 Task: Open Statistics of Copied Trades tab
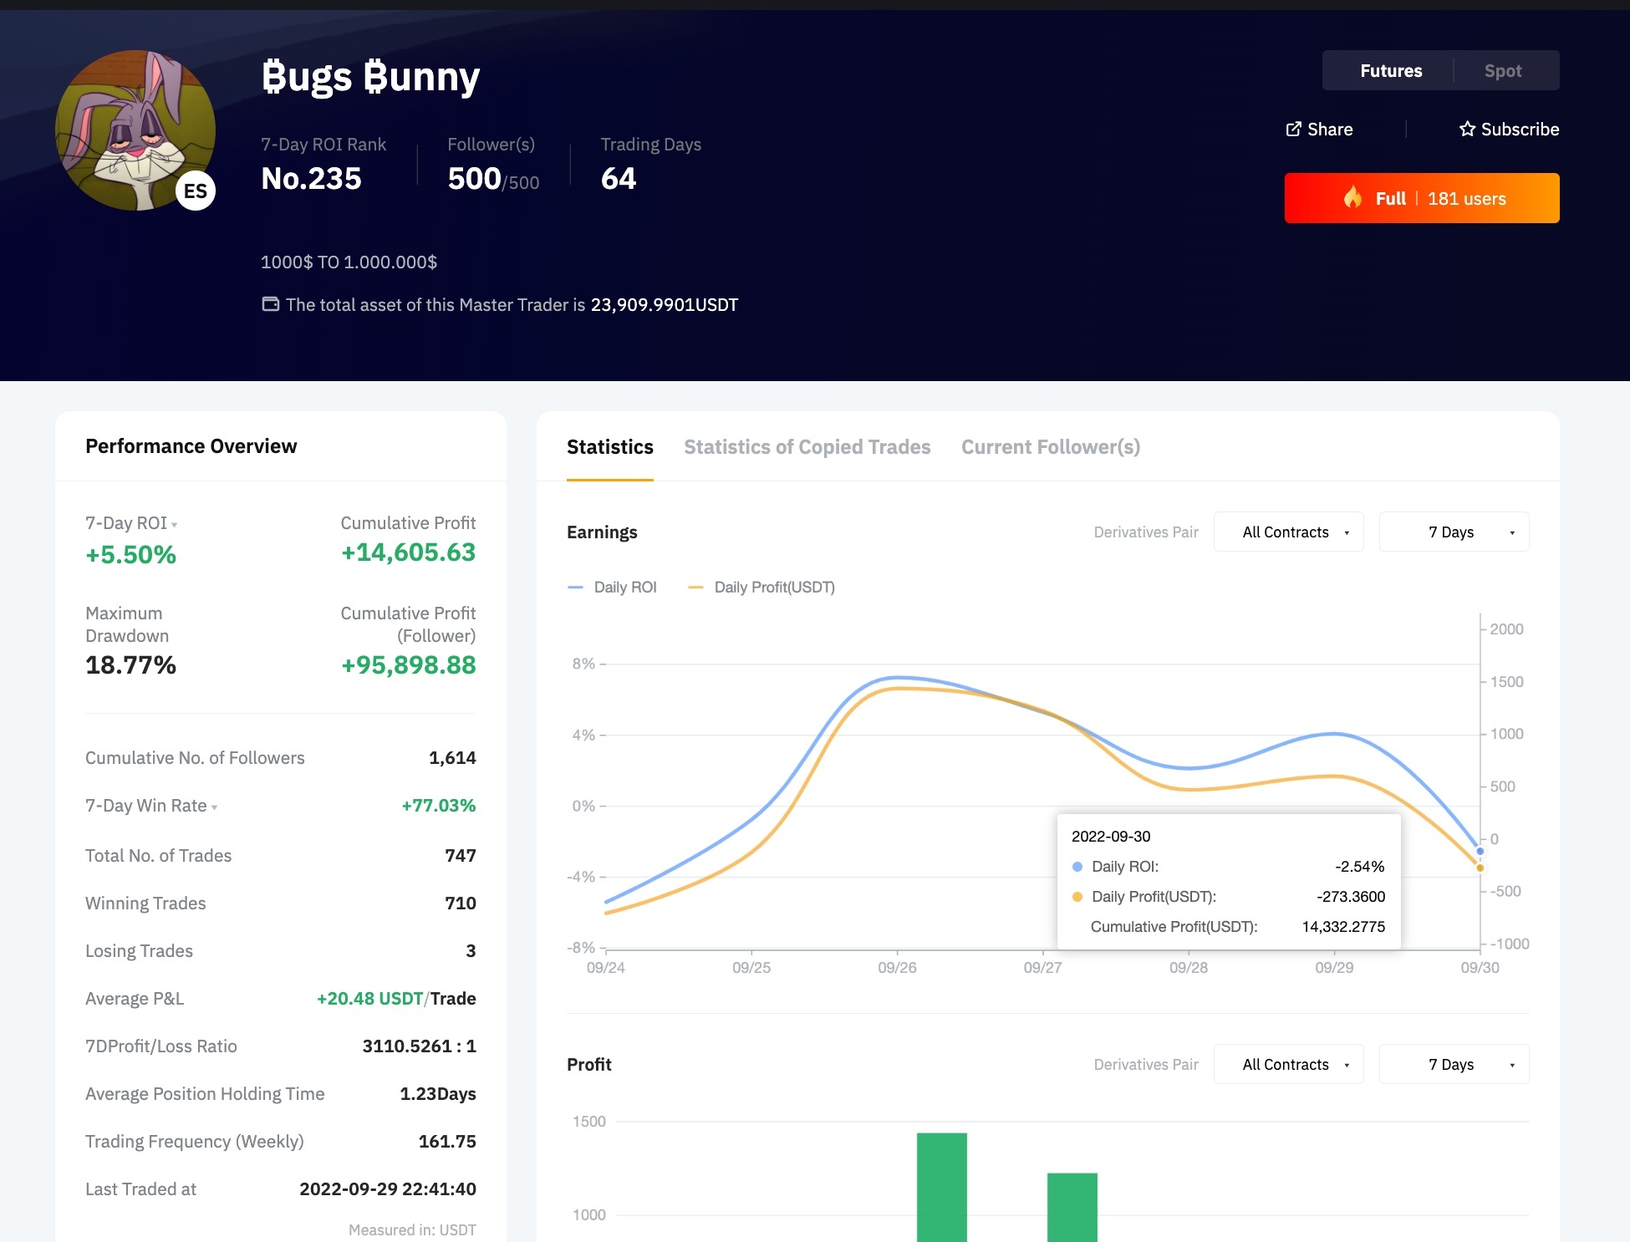[x=807, y=447]
